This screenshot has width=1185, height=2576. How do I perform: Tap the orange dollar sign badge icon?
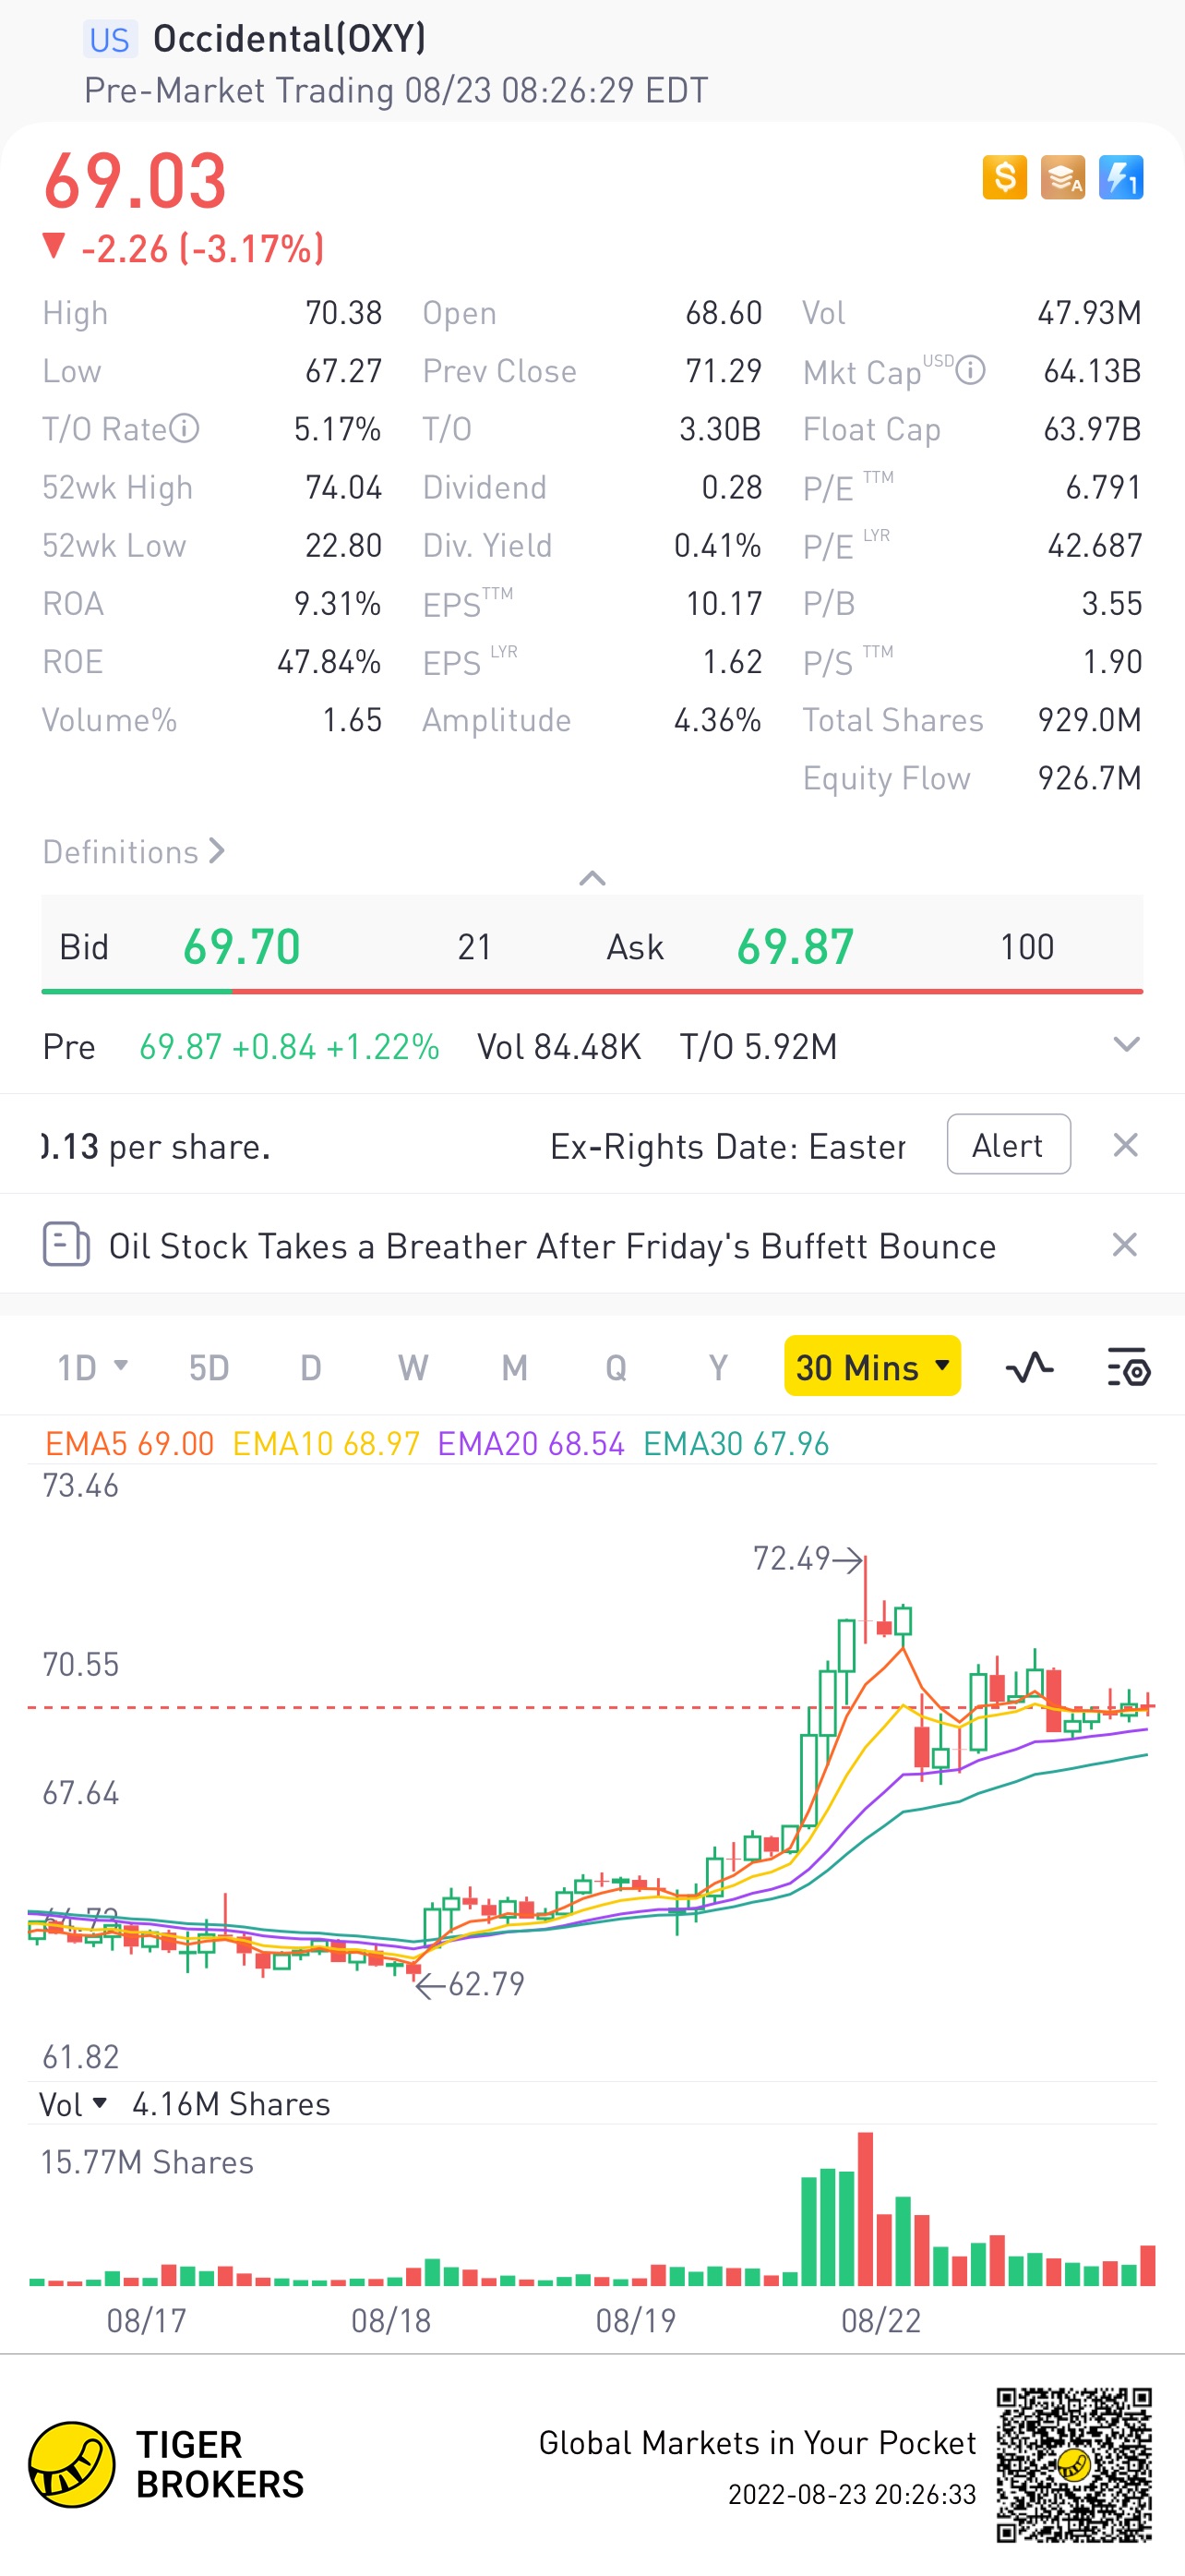pyautogui.click(x=1004, y=178)
